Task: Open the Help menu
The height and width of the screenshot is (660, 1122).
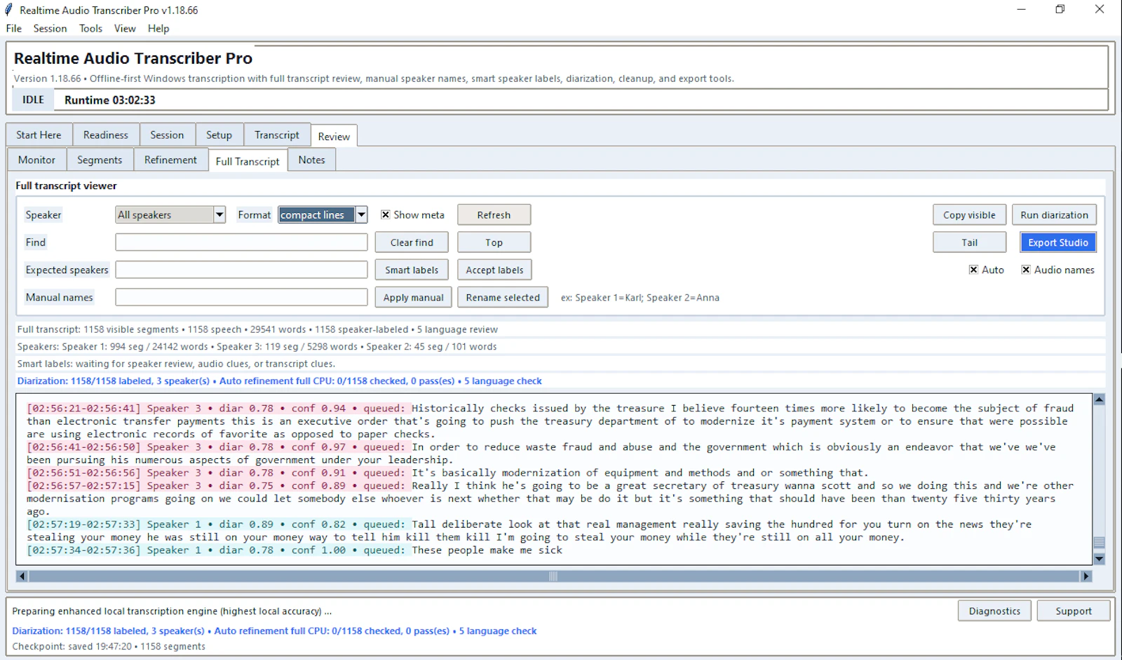Action: click(x=158, y=29)
